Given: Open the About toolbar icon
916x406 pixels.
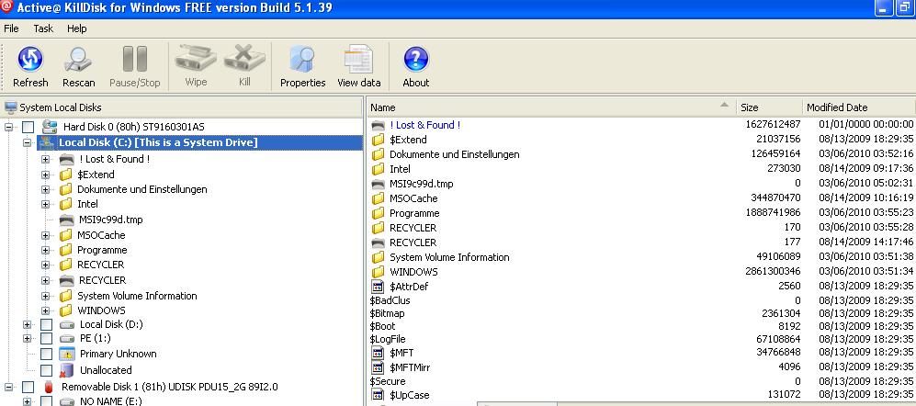Looking at the screenshot, I should (416, 60).
